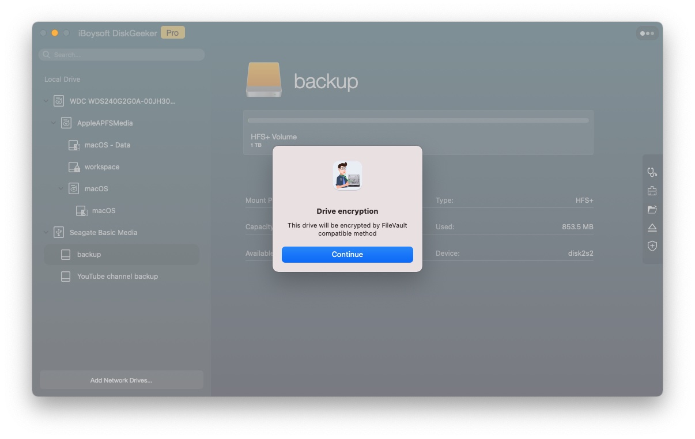Collapse the Seagate Basic Media drive
The height and width of the screenshot is (439, 695).
(46, 232)
